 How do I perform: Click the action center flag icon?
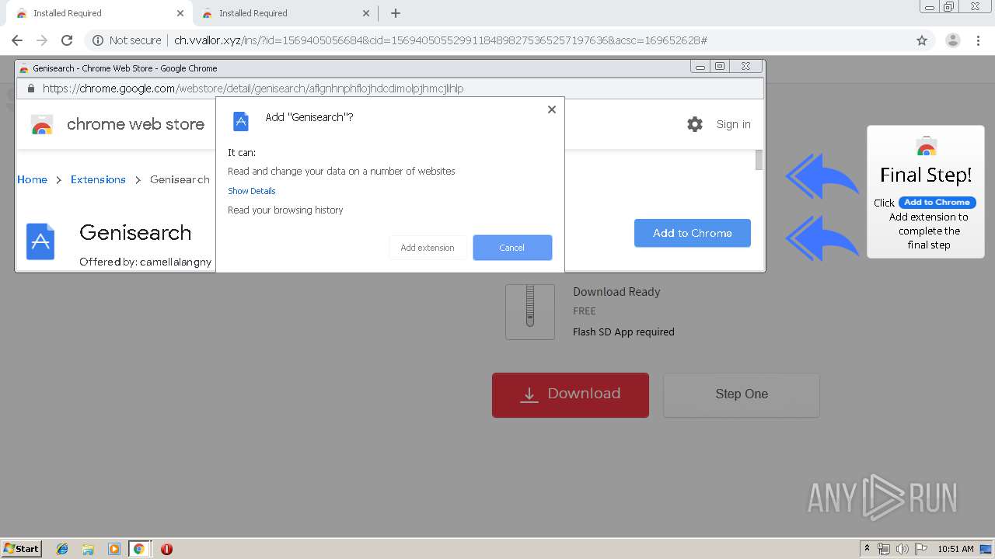coord(921,549)
